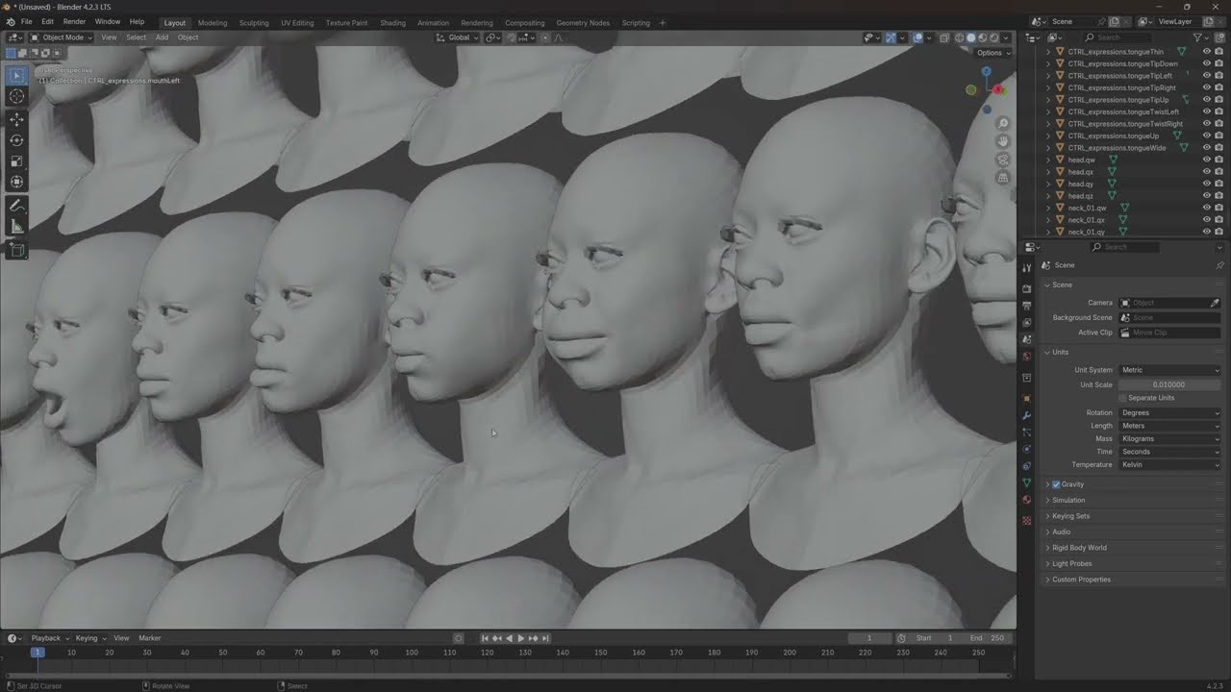Select the Select Box tool in toolbar
1231x692 pixels.
point(16,75)
